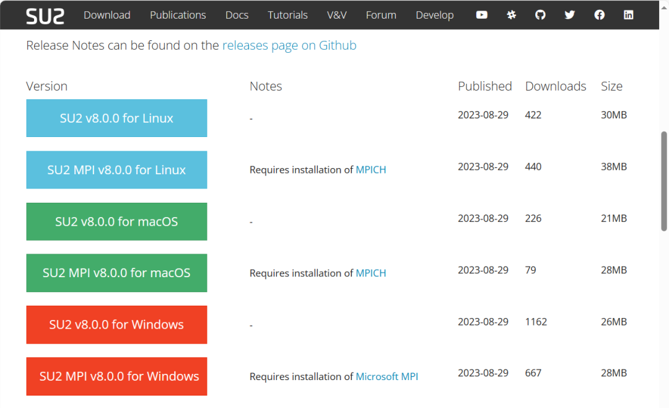This screenshot has height=408, width=669.
Task: Open the Microsoft MPI link
Action: point(387,376)
